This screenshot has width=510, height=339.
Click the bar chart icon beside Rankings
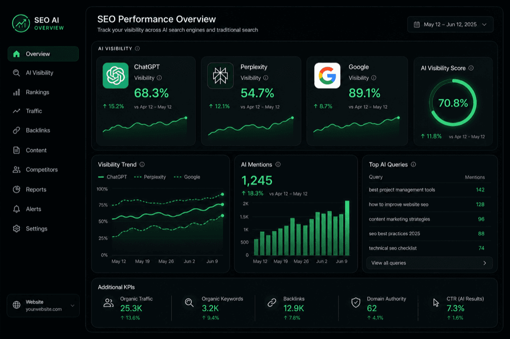[x=16, y=92]
